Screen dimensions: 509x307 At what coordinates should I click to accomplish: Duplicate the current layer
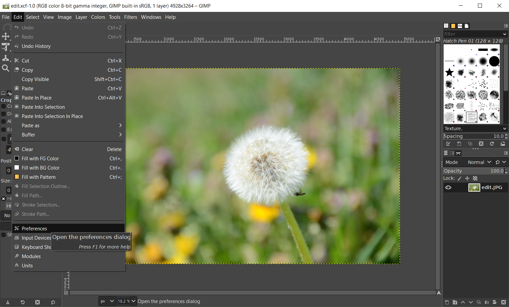[479, 302]
